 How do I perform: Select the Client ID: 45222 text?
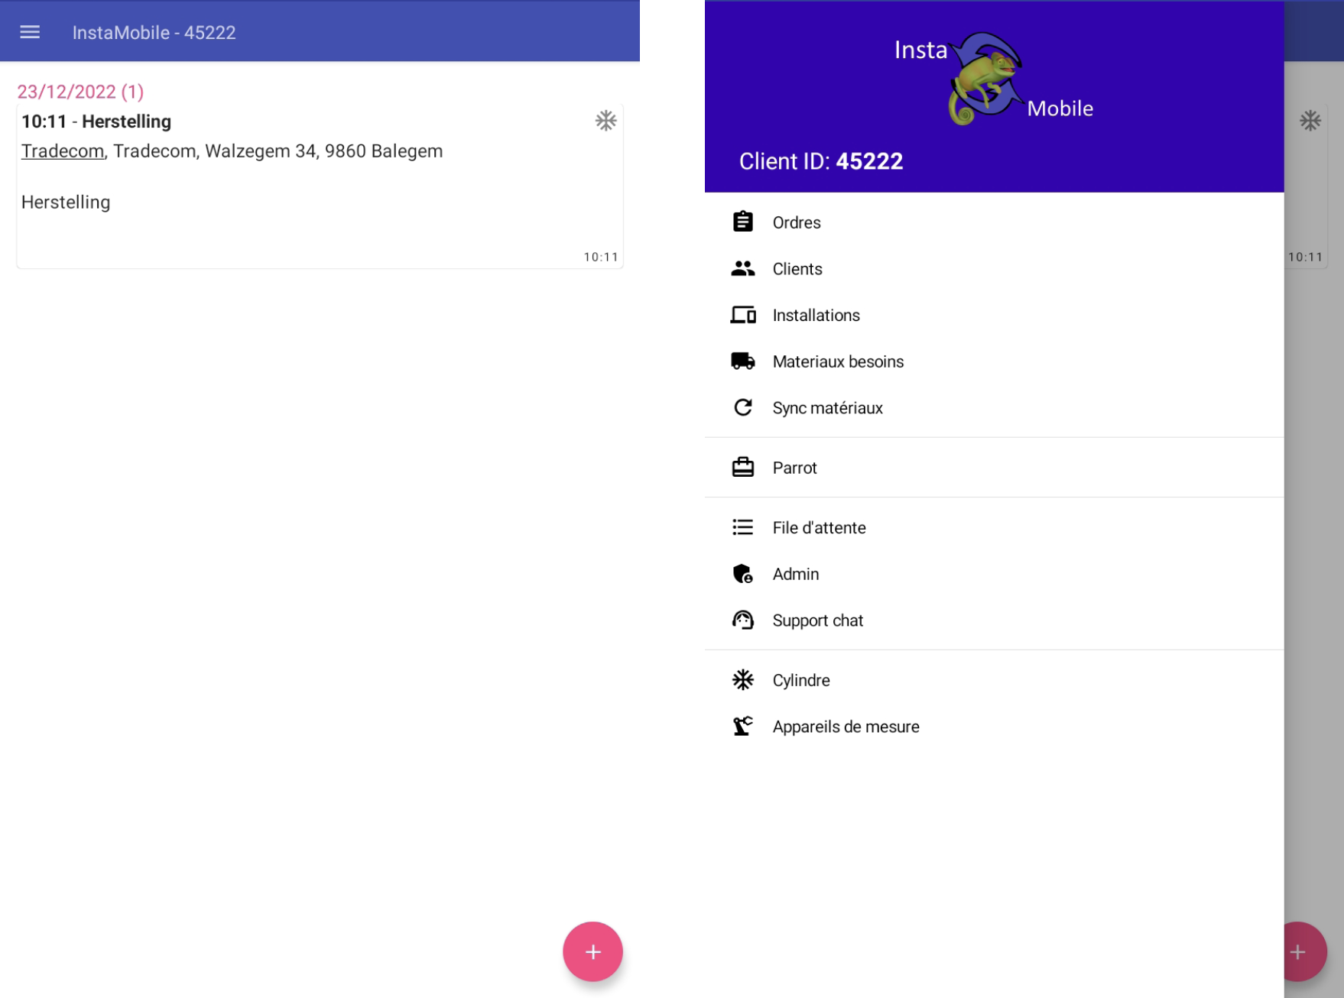[821, 161]
